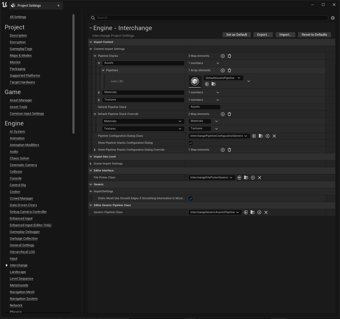Close the Project Settings tab
This screenshot has width=340, height=319.
59,6
